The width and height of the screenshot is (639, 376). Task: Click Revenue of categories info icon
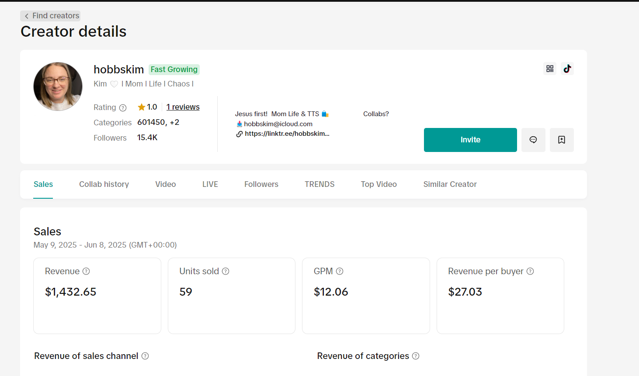[x=416, y=356]
